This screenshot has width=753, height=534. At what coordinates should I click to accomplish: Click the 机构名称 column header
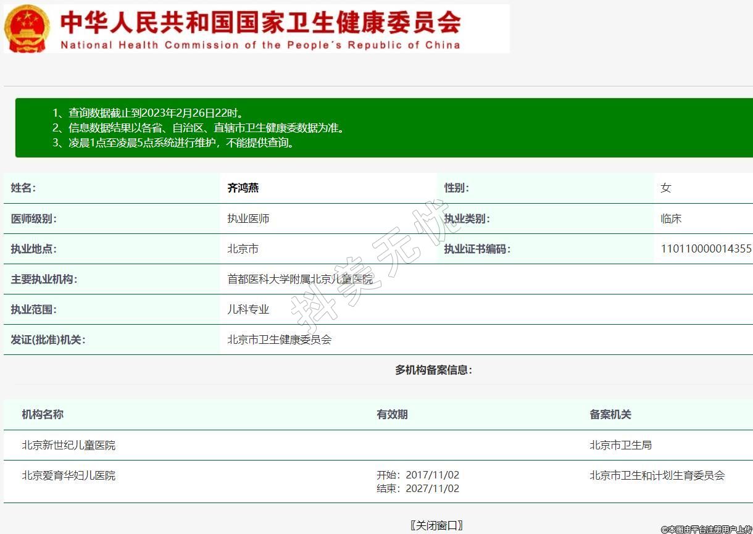[43, 415]
